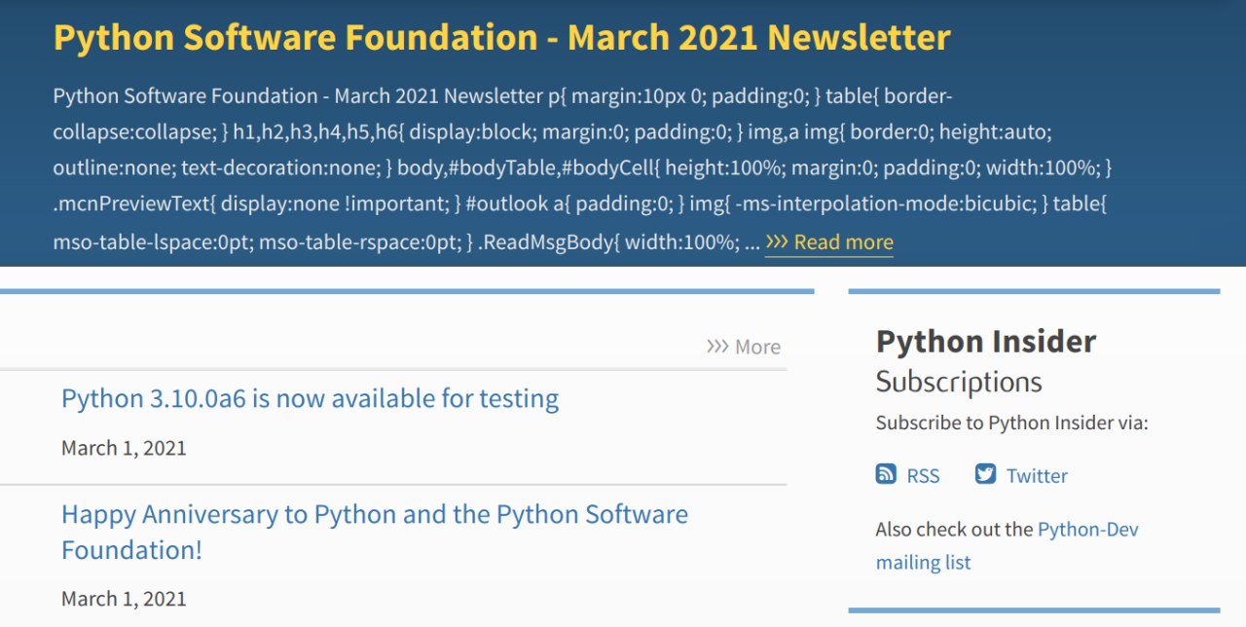Visit the Python-Dev mailing list link
The image size is (1246, 627).
[1087, 530]
